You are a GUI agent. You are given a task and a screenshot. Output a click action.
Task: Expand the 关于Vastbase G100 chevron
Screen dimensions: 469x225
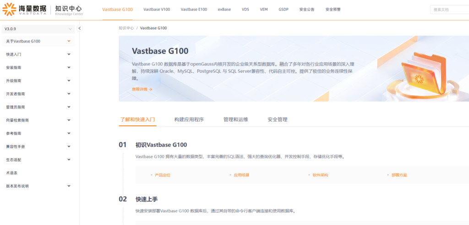pyautogui.click(x=69, y=41)
